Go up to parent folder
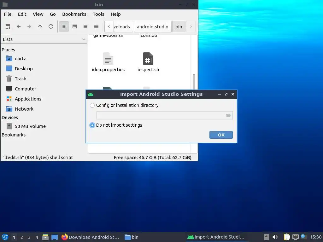The image size is (323, 242). [40, 26]
